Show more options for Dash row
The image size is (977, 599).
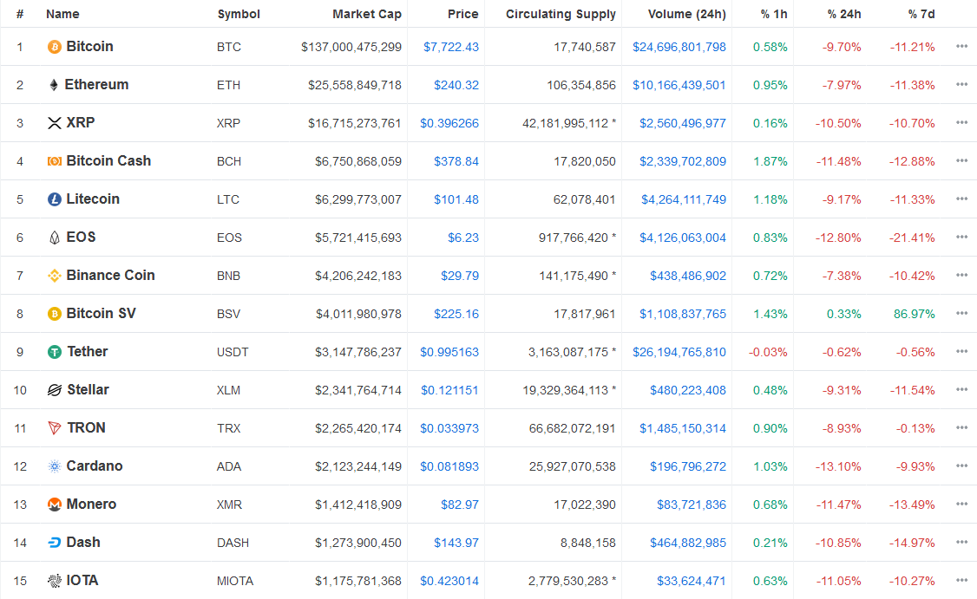click(961, 543)
